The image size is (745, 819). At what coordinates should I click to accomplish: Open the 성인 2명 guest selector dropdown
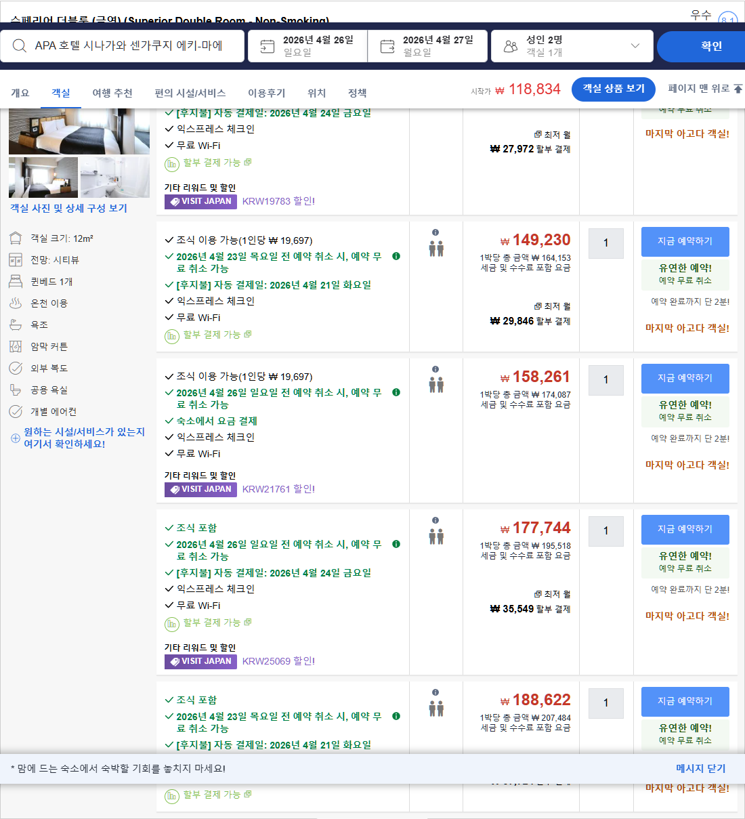coord(572,45)
